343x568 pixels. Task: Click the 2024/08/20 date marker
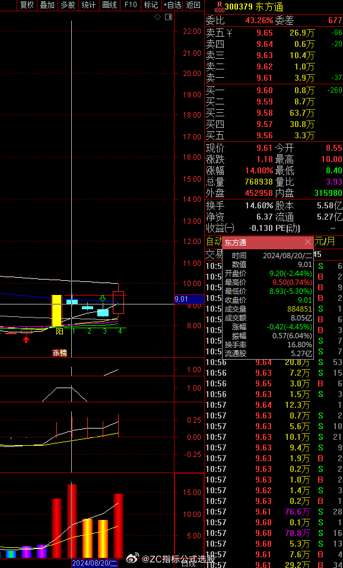(x=94, y=563)
